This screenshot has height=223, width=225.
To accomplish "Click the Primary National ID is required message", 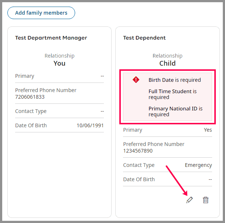I will click(x=175, y=111).
